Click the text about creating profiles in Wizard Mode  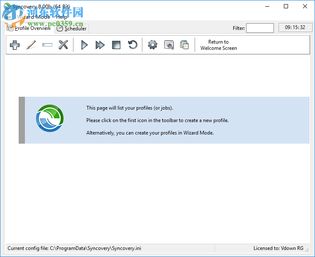[150, 133]
